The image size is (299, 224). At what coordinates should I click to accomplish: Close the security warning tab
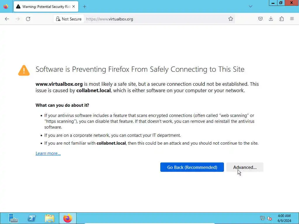pos(74,6)
